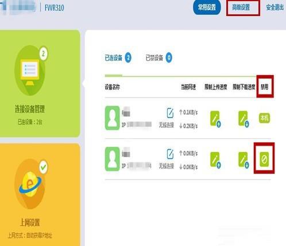Set upload speed limit for first device
This screenshot has width=286, height=246.
click(215, 119)
